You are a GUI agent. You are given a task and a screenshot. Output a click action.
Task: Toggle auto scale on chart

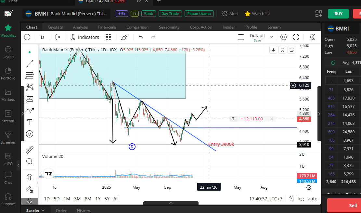point(313,198)
